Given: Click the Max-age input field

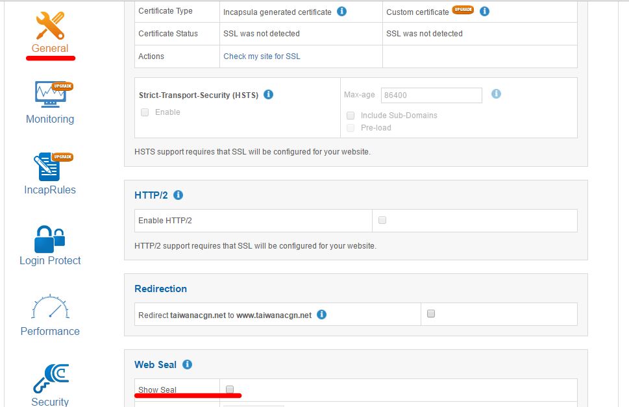Looking at the screenshot, I should (431, 95).
